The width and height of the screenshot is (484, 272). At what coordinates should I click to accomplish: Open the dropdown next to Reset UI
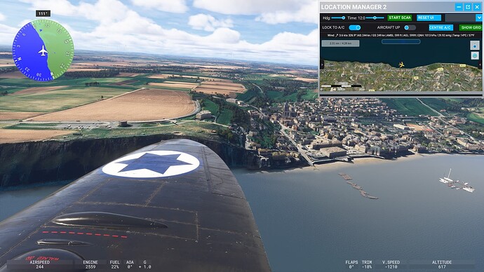(x=479, y=18)
